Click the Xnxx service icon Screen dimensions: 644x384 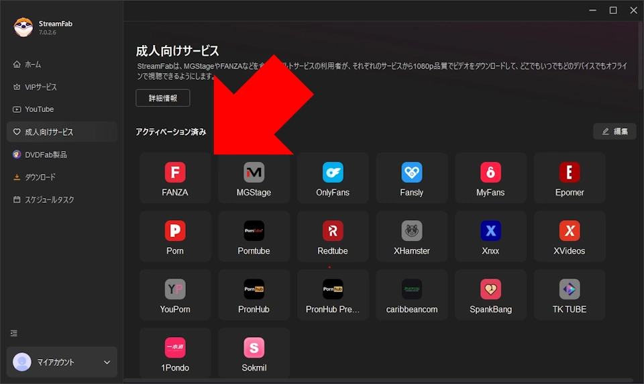tap(490, 231)
